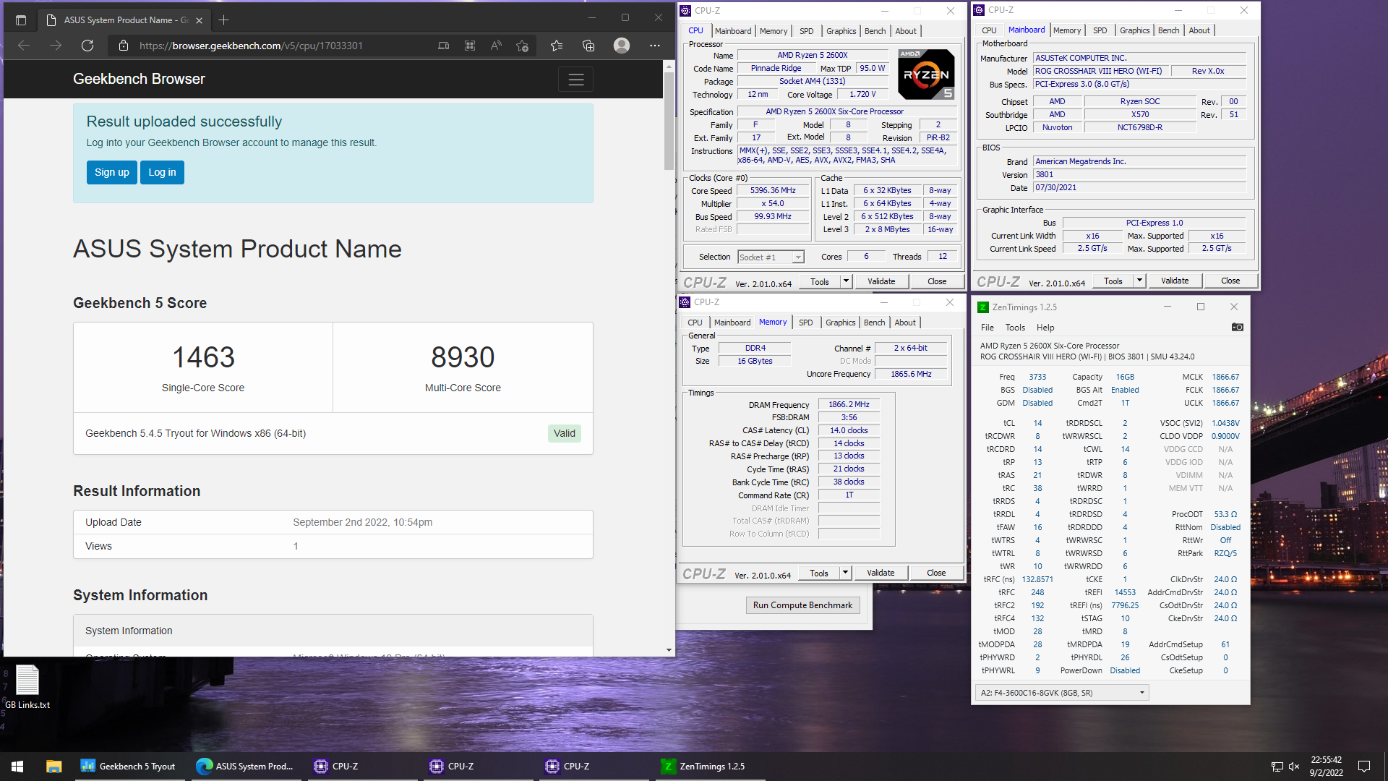Viewport: 1388px width, 781px height.
Task: Open the notification center icon
Action: coord(1364,767)
